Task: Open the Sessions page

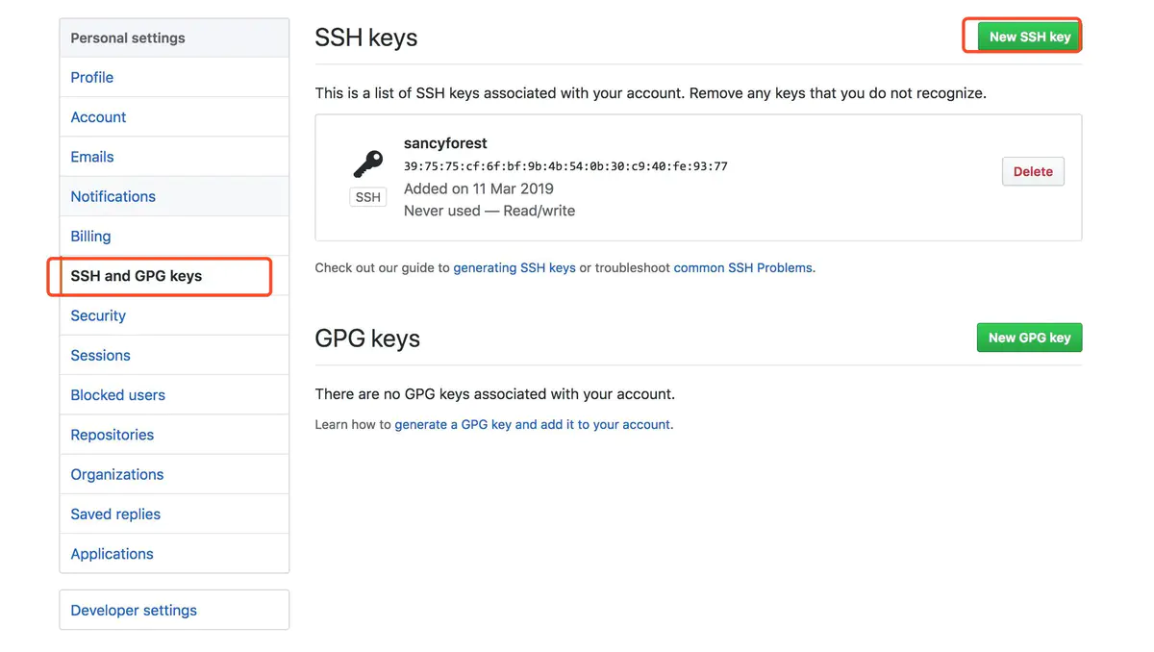Action: click(x=100, y=355)
